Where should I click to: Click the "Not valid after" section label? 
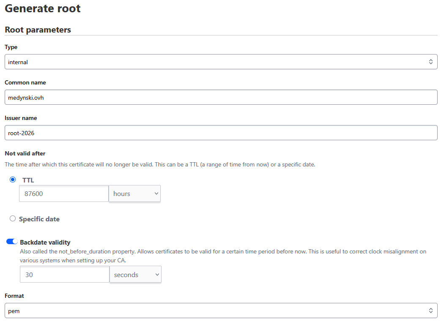pos(25,153)
